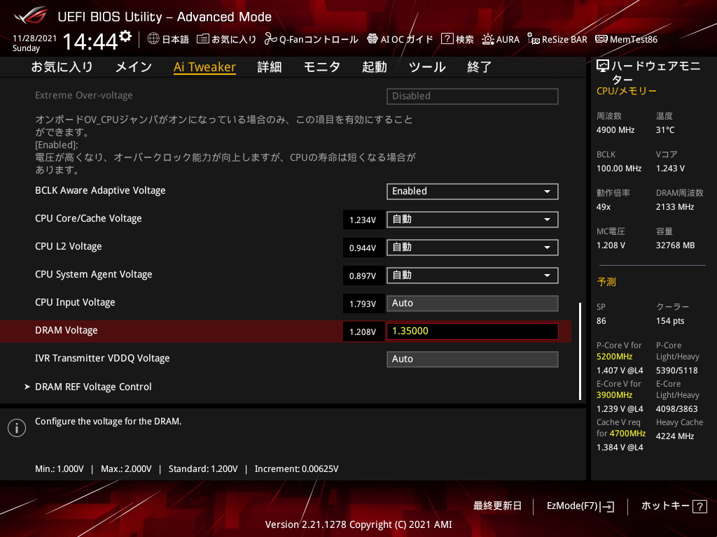Select the Ai Tweaker tab
The image size is (717, 537).
205,67
